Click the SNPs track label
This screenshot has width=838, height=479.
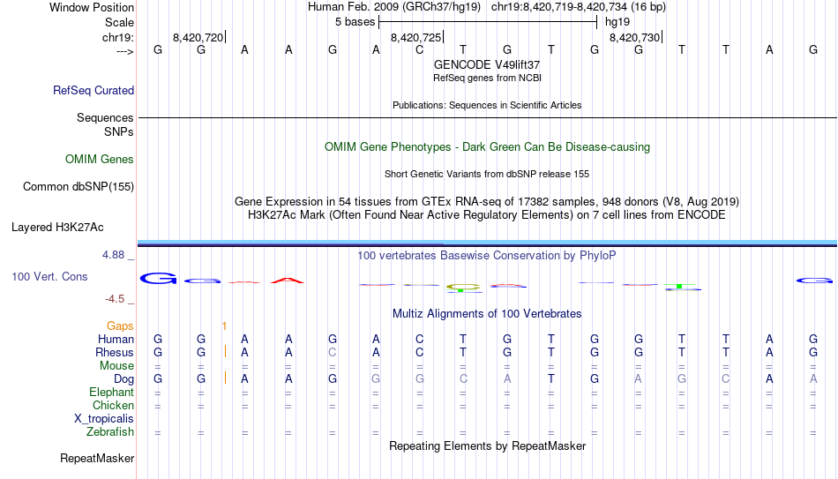pyautogui.click(x=119, y=131)
